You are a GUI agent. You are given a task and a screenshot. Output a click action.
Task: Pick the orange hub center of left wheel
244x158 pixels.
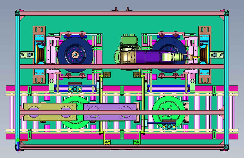click(75, 55)
